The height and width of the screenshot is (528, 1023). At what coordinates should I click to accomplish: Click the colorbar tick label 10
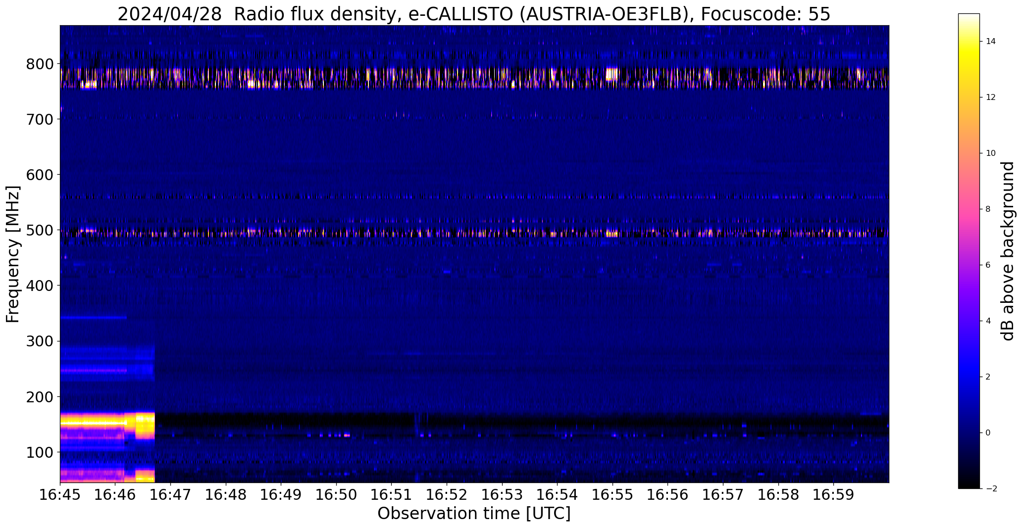coord(991,153)
